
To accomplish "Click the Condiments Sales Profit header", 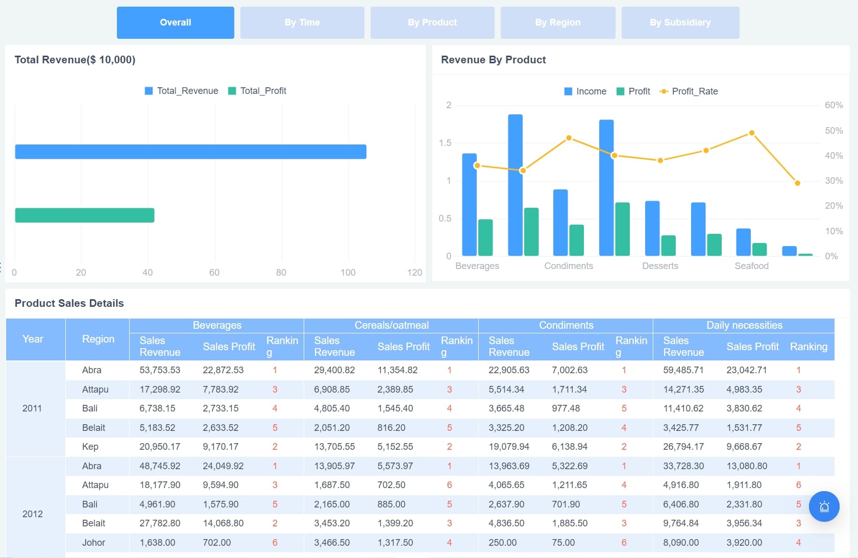I will (578, 347).
